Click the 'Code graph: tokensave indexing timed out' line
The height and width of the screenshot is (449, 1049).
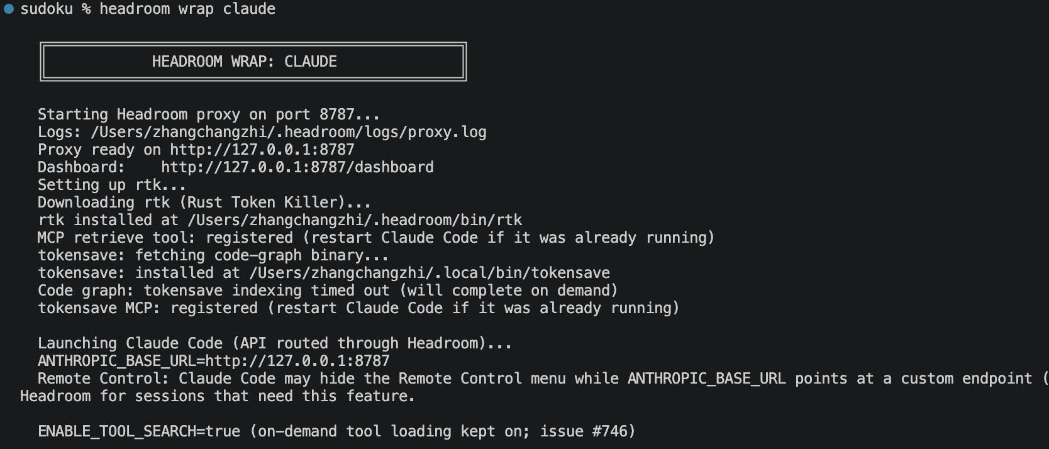(328, 291)
